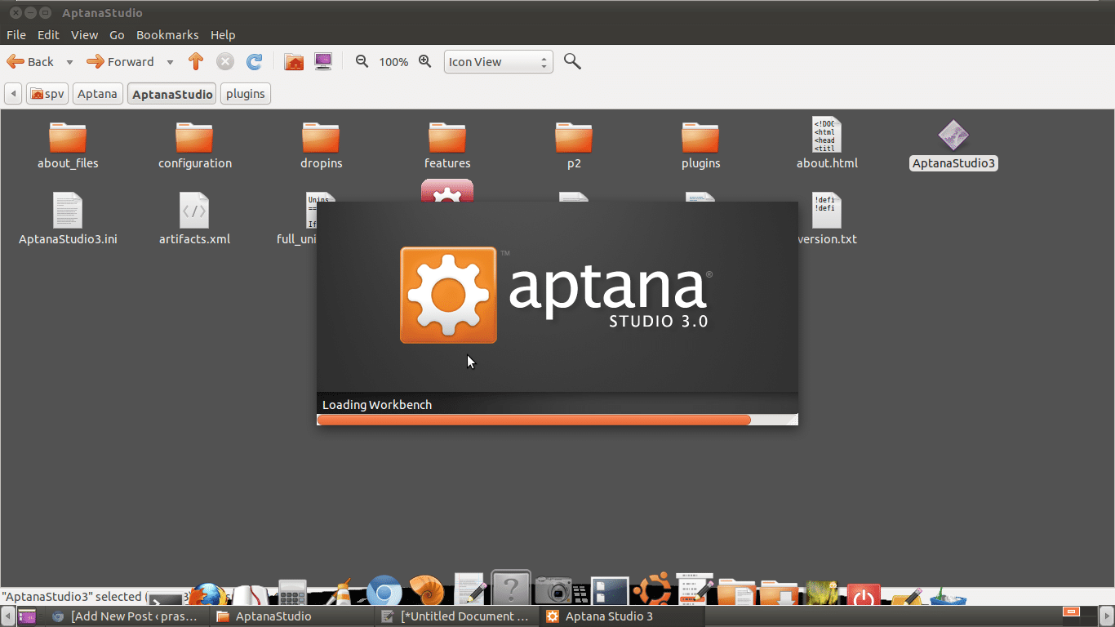Open the help question-mark icon in dock
Viewport: 1115px width, 627px height.
tap(511, 588)
